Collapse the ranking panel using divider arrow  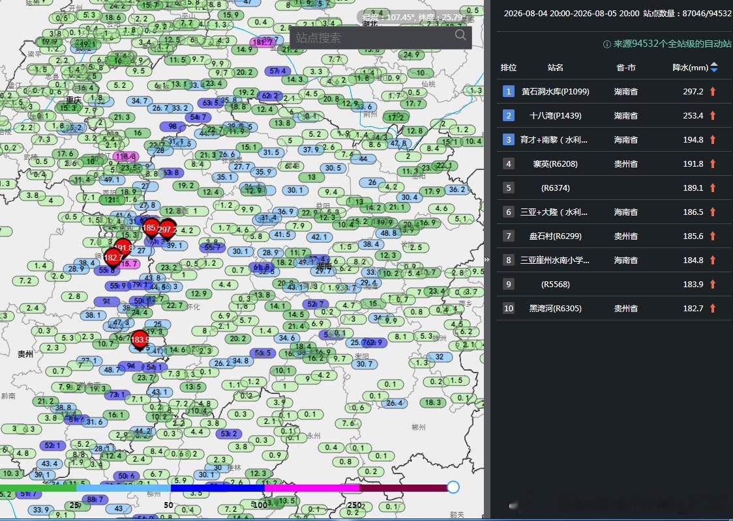[x=486, y=260]
